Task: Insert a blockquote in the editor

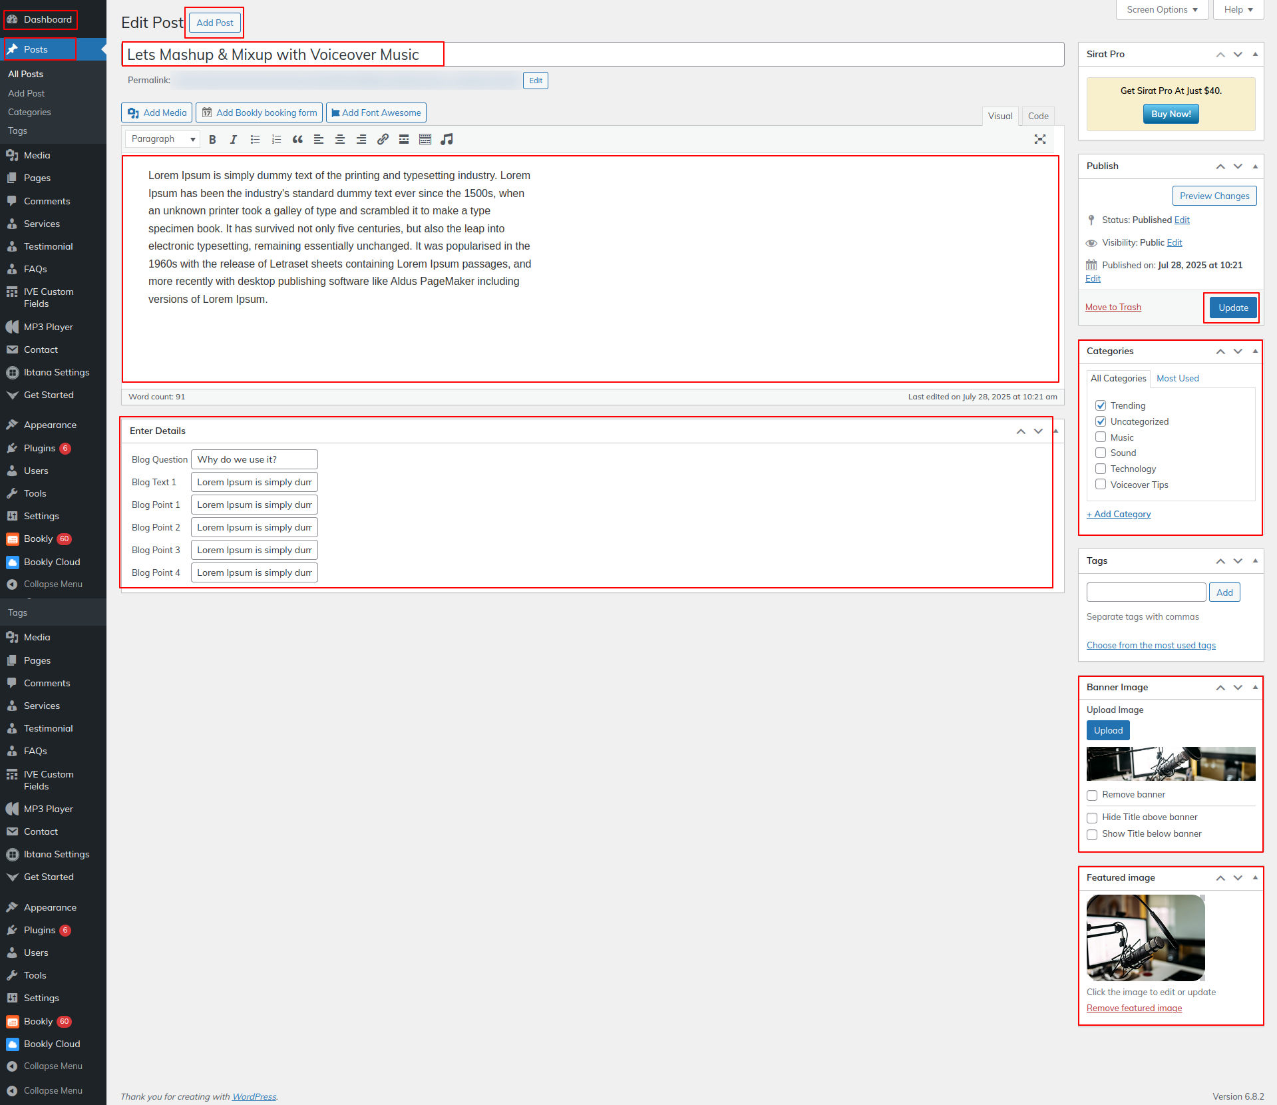Action: tap(297, 139)
